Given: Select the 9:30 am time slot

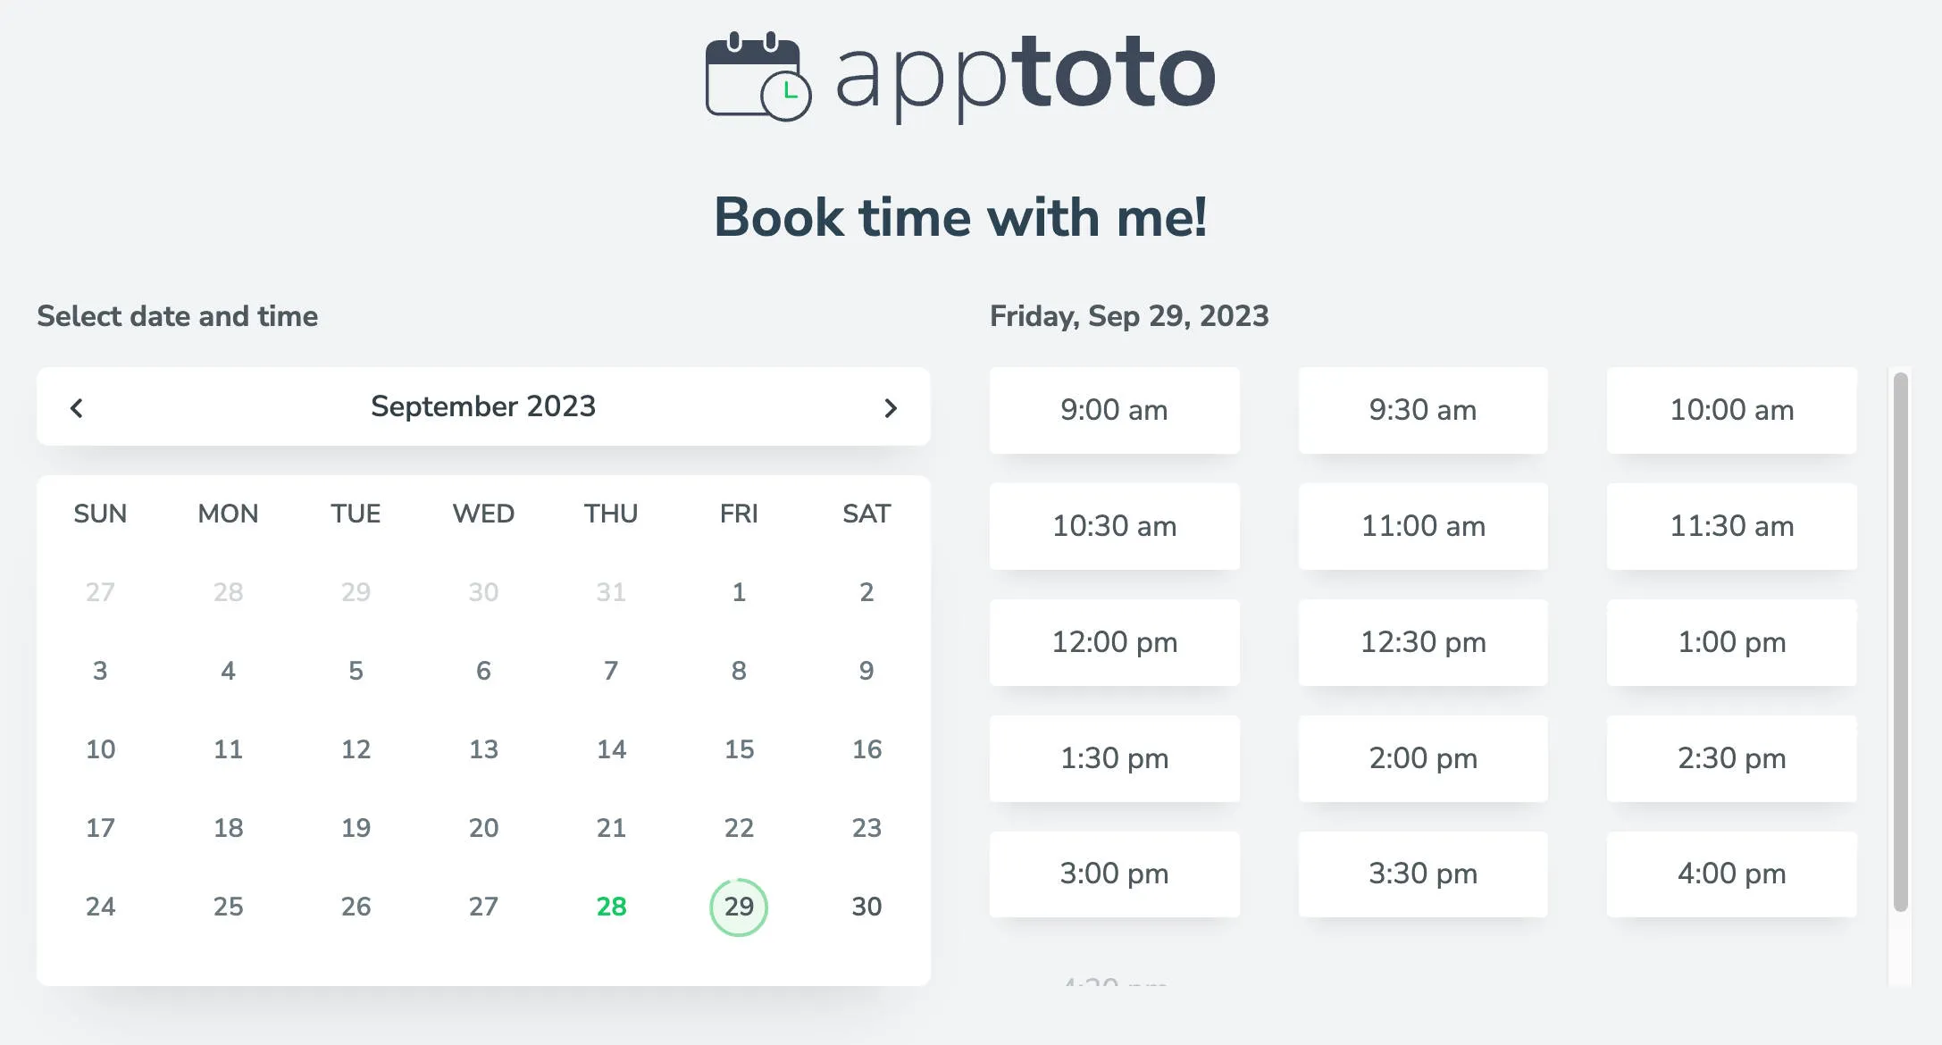Looking at the screenshot, I should click(x=1422, y=410).
